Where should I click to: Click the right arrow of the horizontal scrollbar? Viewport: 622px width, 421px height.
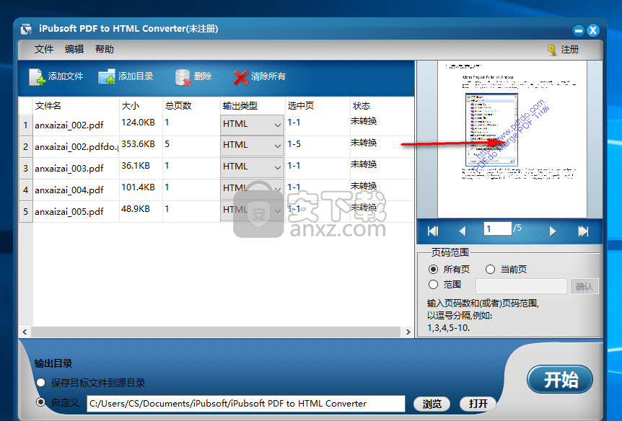click(x=408, y=332)
